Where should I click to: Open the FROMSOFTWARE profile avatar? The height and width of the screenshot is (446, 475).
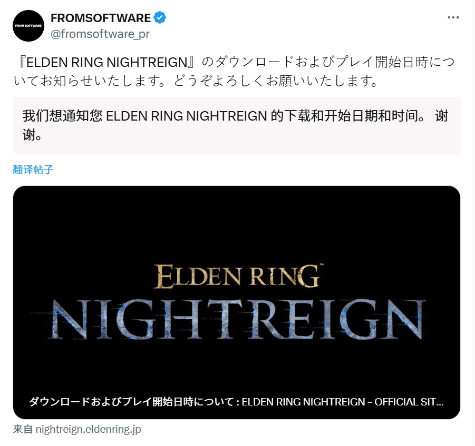pyautogui.click(x=28, y=26)
